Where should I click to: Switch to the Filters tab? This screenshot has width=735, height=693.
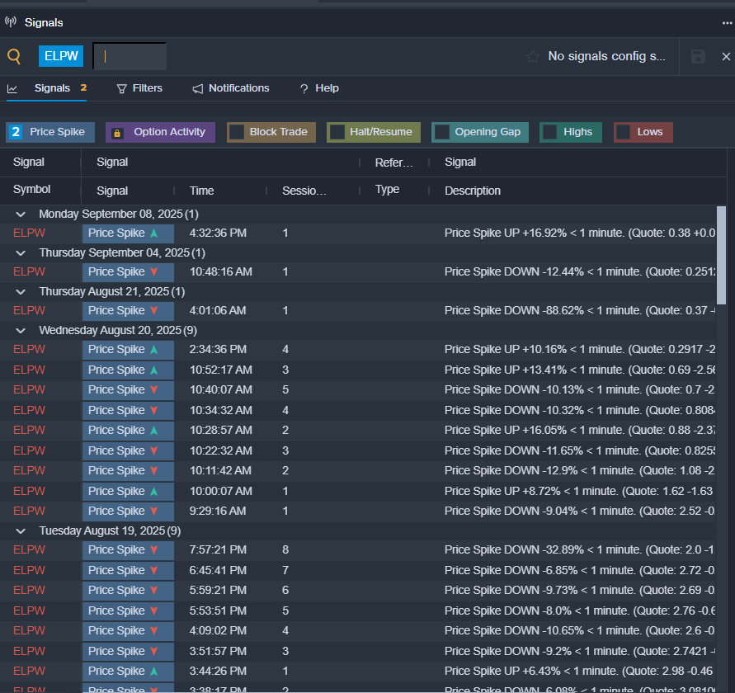tap(139, 88)
